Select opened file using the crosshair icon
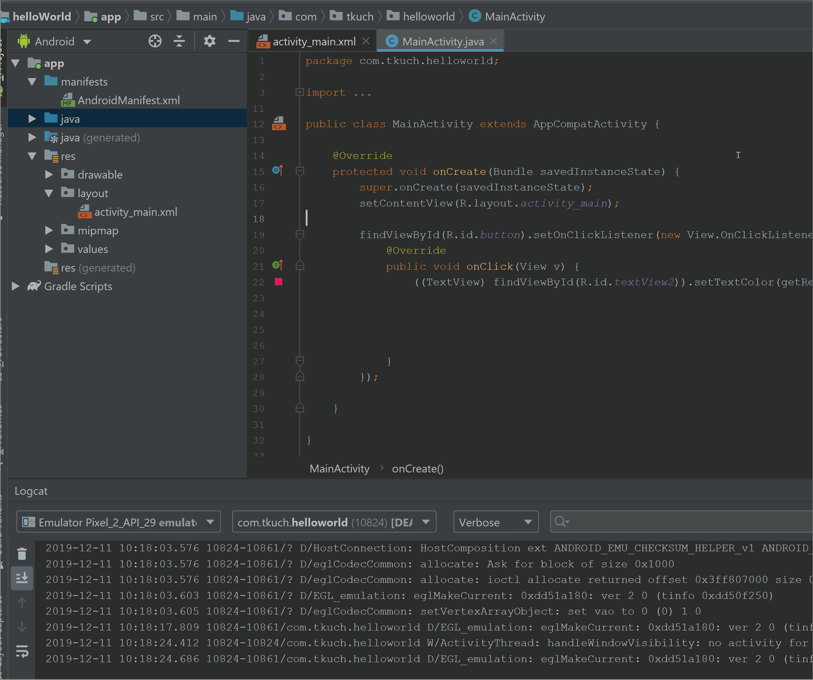 [x=154, y=41]
